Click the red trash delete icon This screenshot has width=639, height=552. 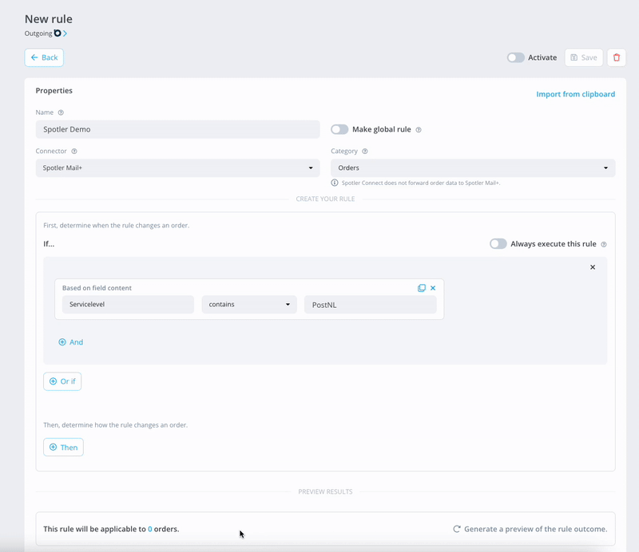coord(616,57)
